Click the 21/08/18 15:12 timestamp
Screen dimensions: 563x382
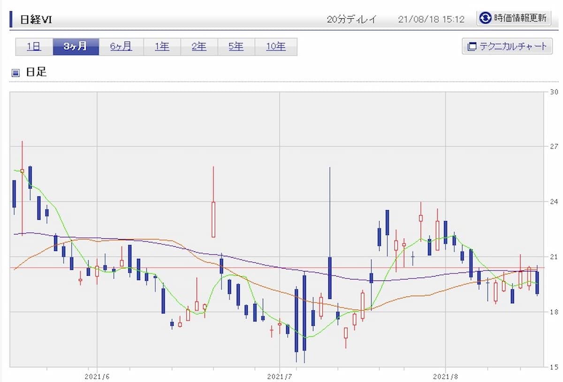[431, 19]
